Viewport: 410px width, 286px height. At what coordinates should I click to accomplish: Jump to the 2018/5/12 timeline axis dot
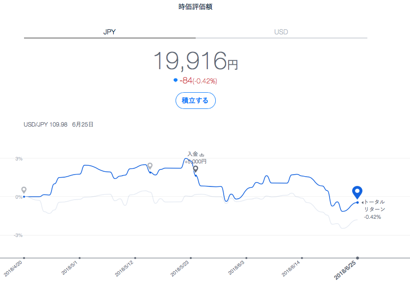point(135,258)
